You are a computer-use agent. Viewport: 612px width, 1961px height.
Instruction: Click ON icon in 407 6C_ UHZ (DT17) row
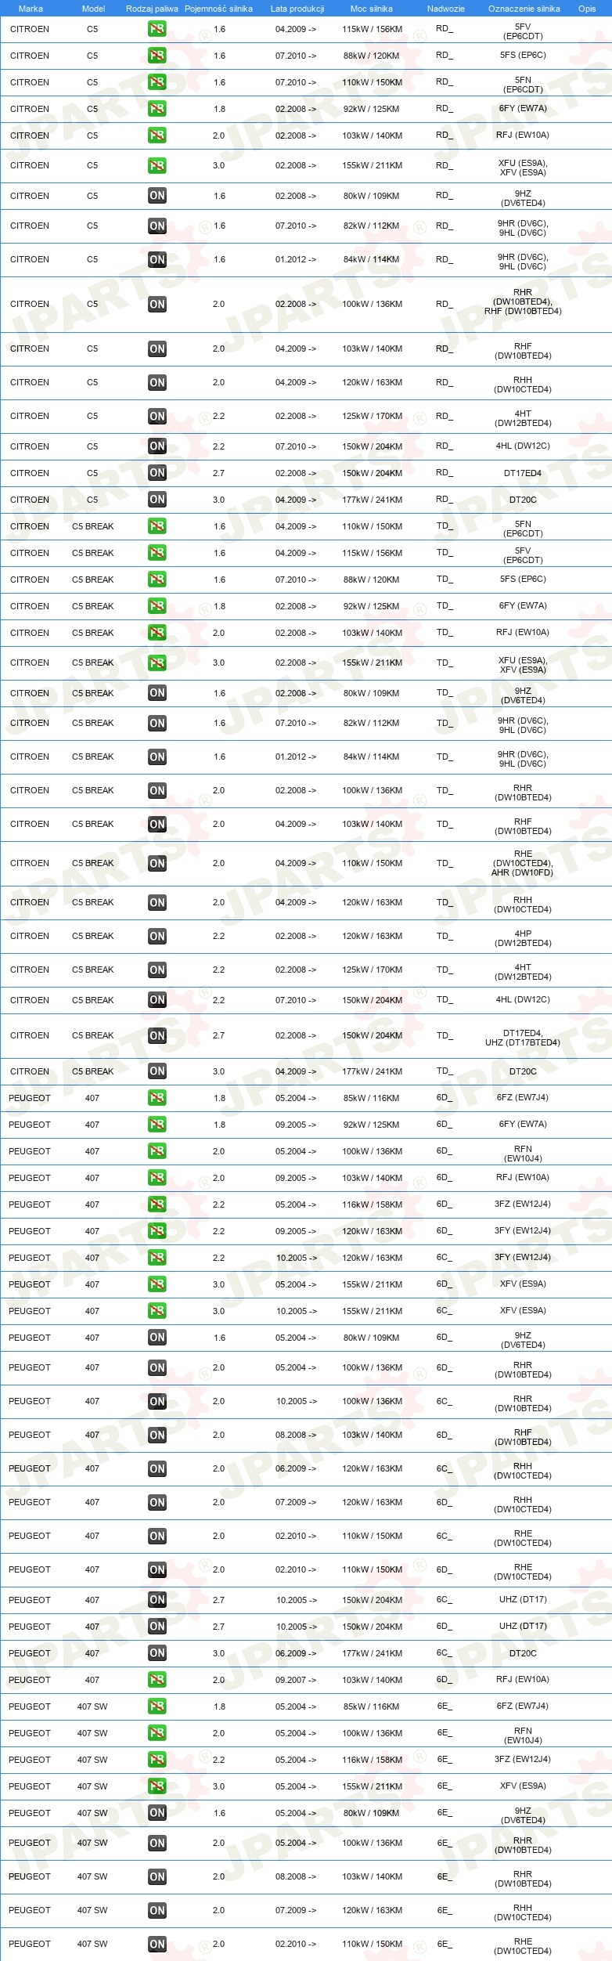pyautogui.click(x=157, y=1600)
